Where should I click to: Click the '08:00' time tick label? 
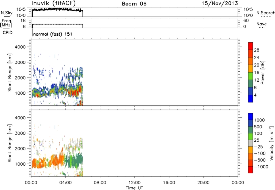pos(100,183)
